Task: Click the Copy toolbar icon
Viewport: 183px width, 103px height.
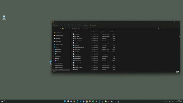Action: 65,25
